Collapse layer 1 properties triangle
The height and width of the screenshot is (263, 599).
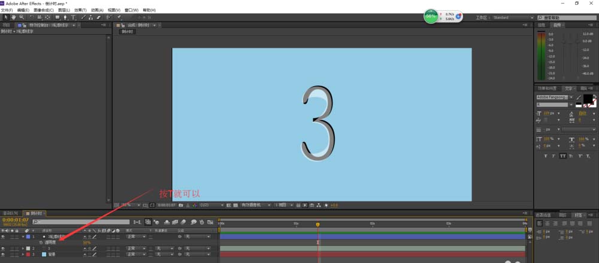pos(23,237)
